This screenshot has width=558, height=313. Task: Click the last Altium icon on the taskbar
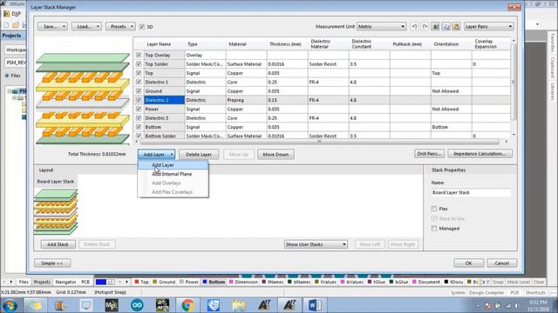(x=289, y=305)
